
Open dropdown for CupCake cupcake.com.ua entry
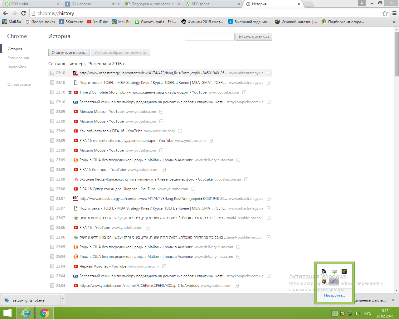[x=246, y=179]
